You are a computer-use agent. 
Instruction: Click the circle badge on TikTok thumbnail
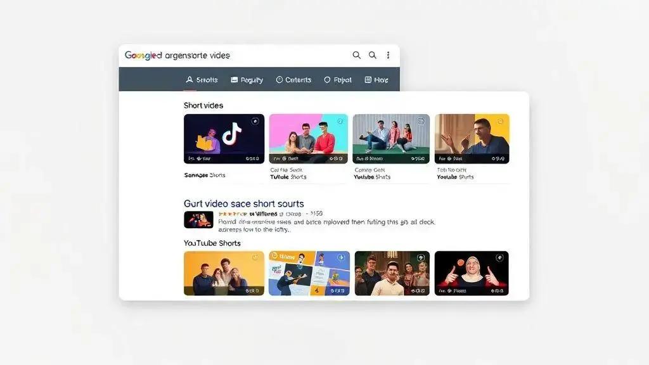pos(255,121)
